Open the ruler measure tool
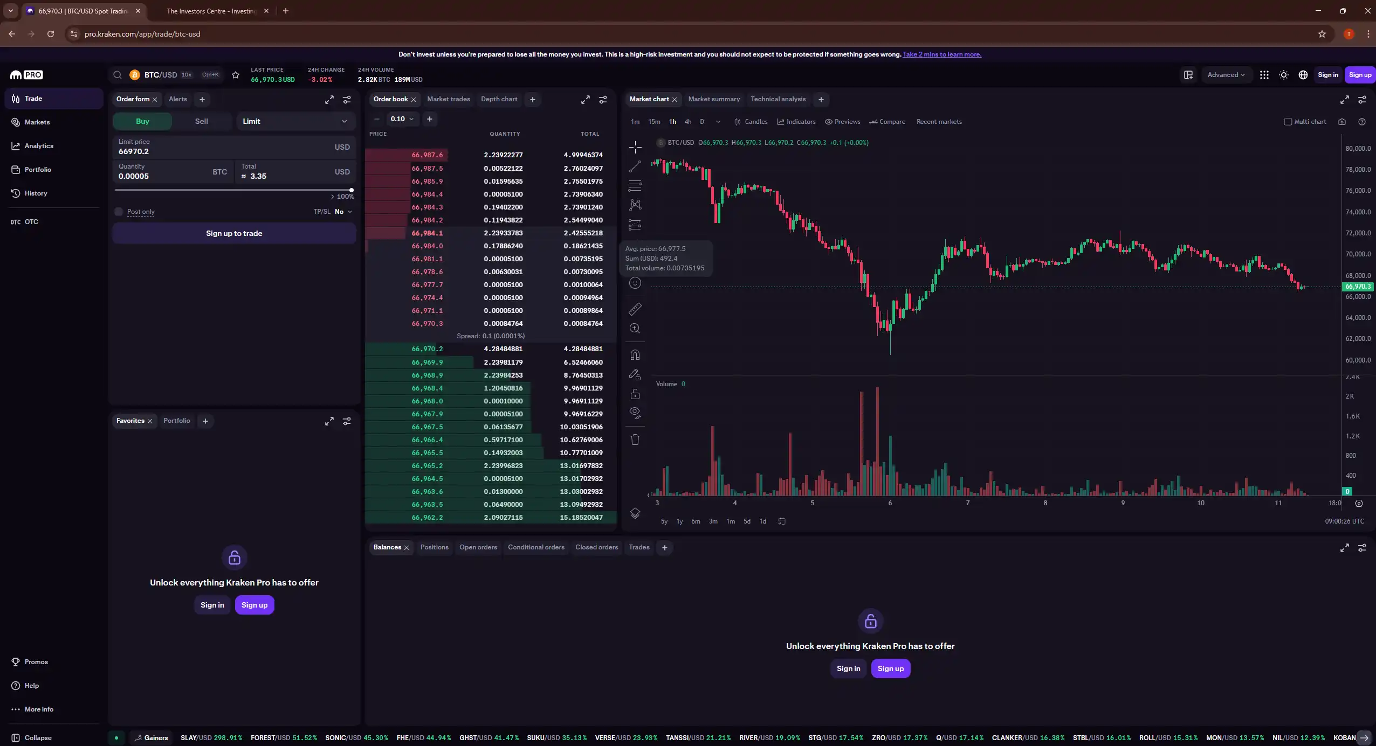Image resolution: width=1376 pixels, height=746 pixels. [x=635, y=309]
